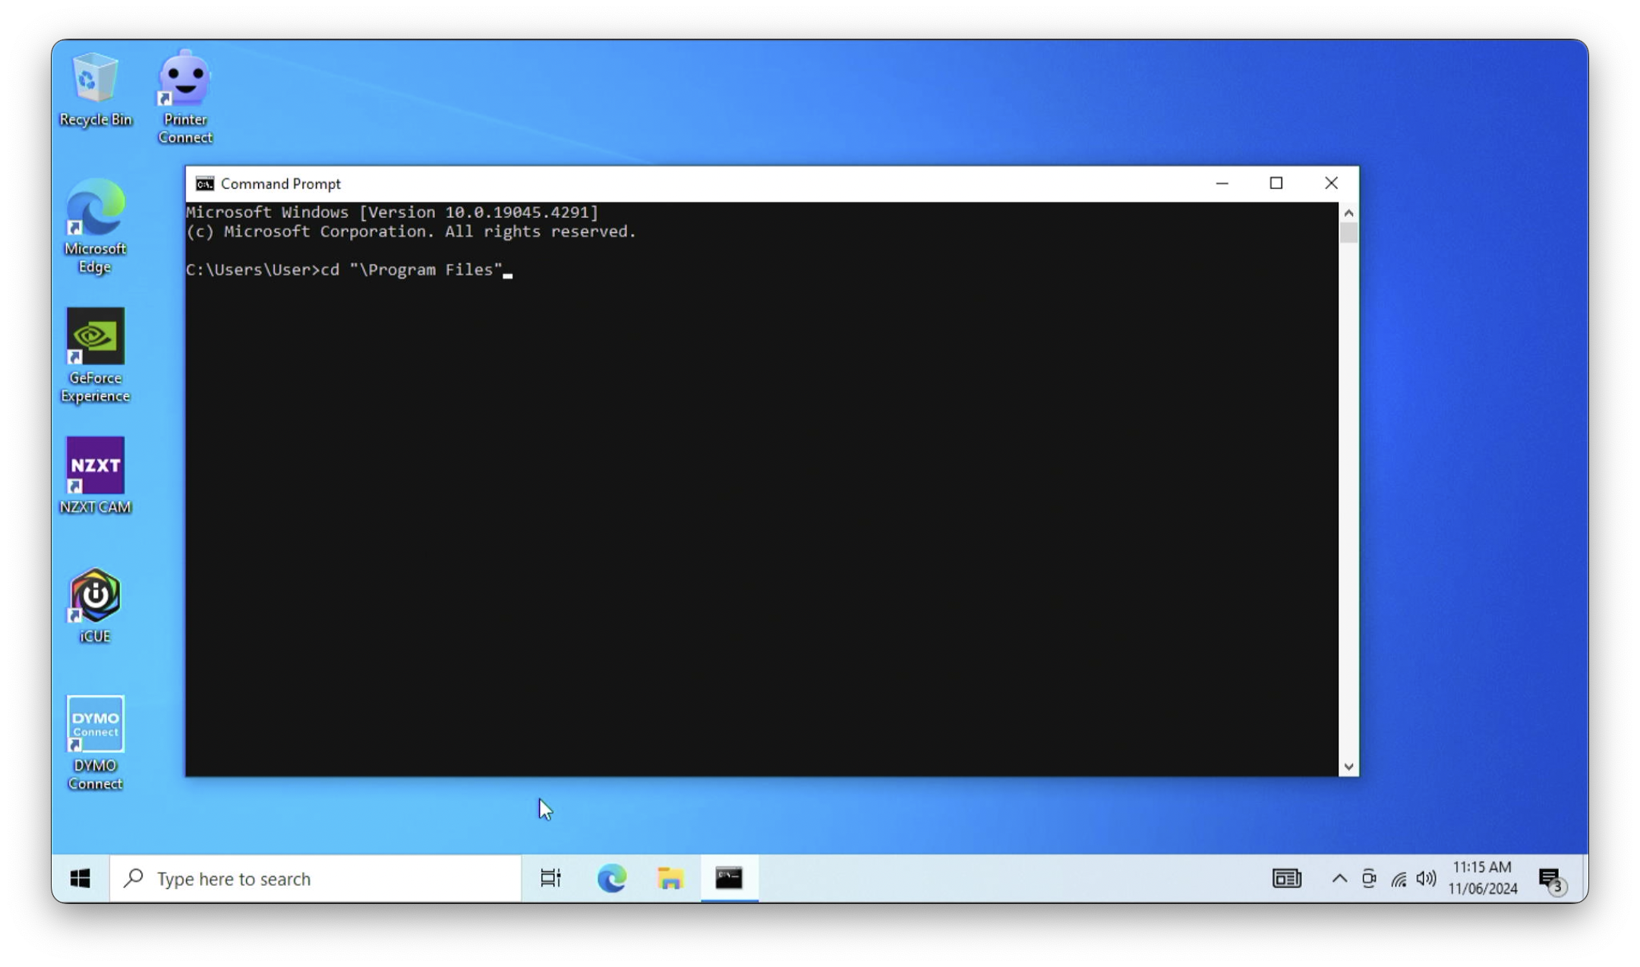Click the Command Prompt taskbar button
This screenshot has height=967, width=1640.
click(729, 878)
